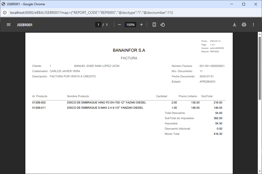This screenshot has height=174, width=262.
Task: Maximize the Chrome window
Action: [244, 4]
